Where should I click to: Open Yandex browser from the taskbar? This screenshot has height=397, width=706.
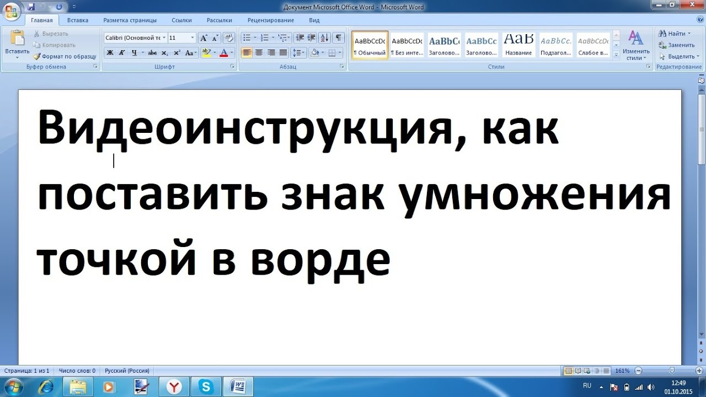[174, 387]
